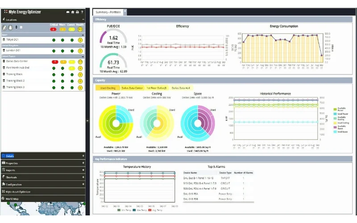Expand the Properties section plus sign
This screenshot has width=357, height=223.
coord(83,163)
